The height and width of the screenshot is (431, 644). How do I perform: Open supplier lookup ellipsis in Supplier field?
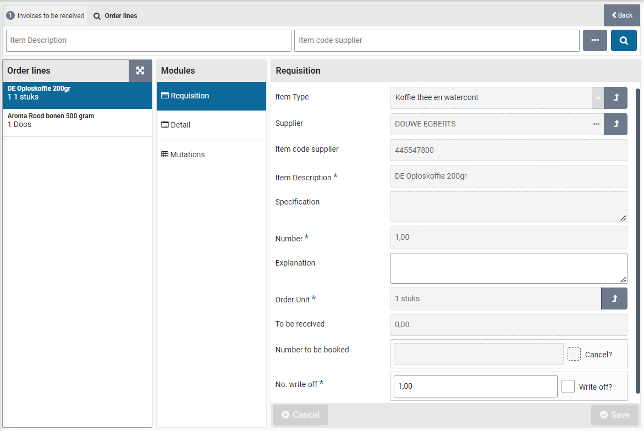(596, 124)
